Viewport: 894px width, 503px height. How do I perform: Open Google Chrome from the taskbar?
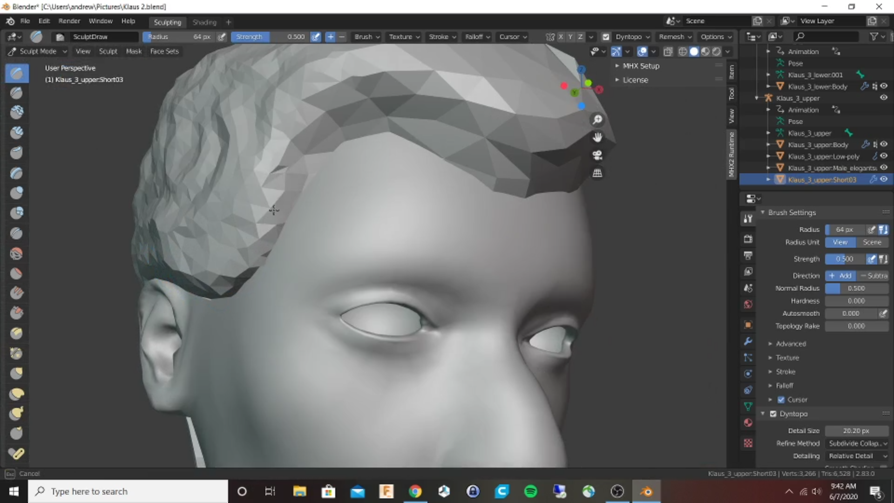415,491
